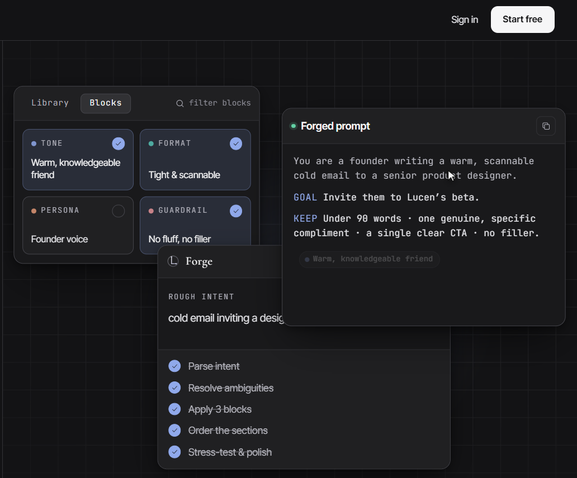
Task: Click the GUARDRAIL label's pink dot
Action: click(151, 211)
